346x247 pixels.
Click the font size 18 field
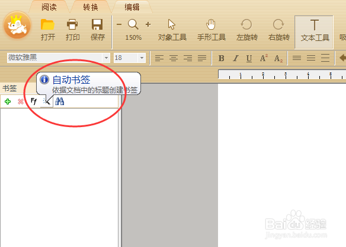pos(126,58)
